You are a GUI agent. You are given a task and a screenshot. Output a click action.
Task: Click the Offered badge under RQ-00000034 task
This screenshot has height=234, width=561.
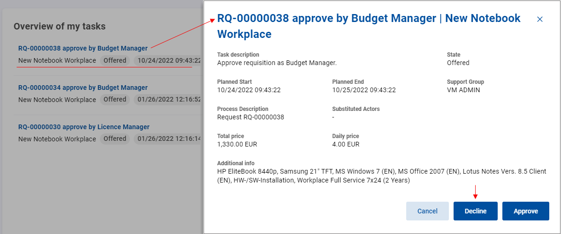click(115, 99)
